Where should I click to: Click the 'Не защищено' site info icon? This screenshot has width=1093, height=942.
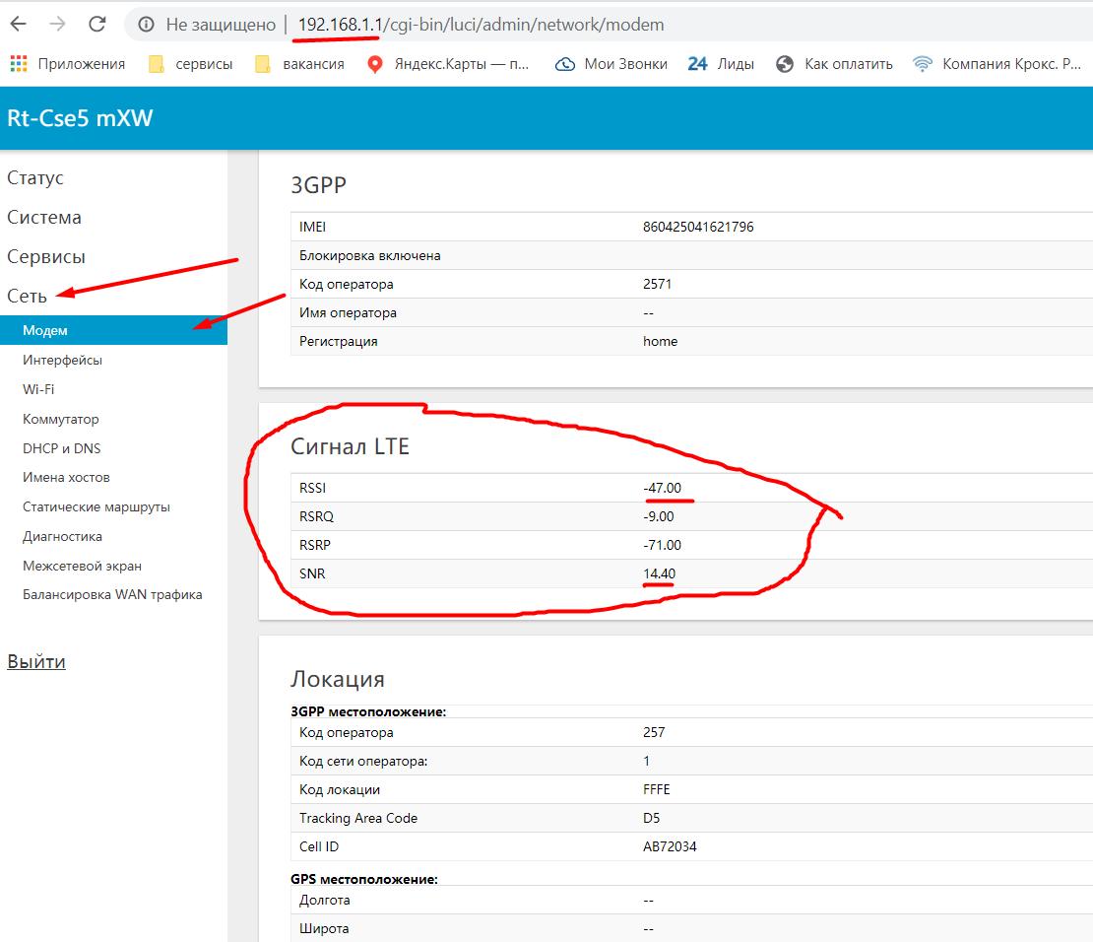point(147,25)
